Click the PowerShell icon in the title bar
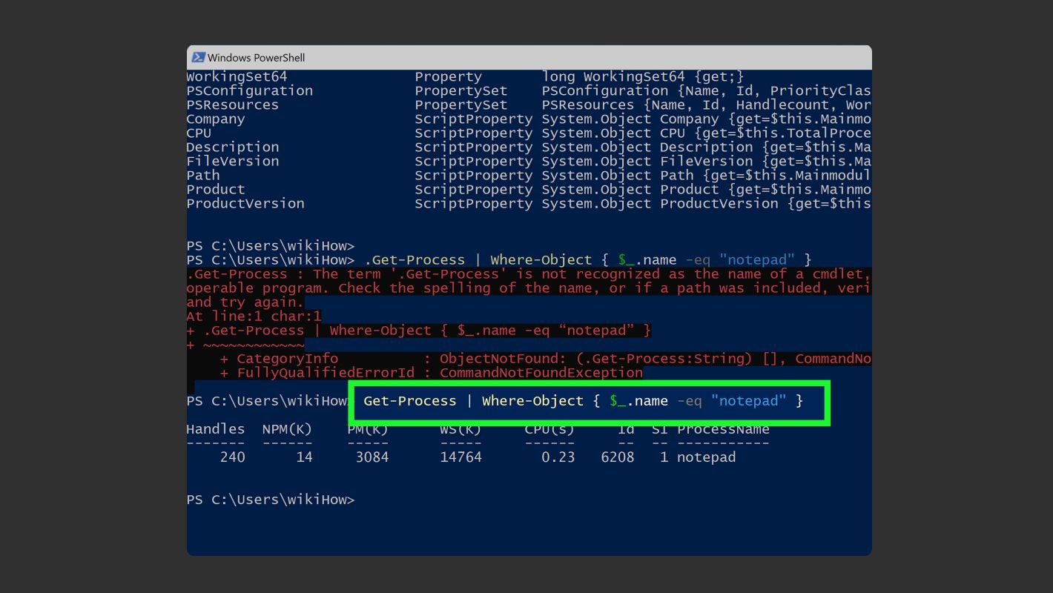Screen dimensions: 1053x593 click(199, 57)
